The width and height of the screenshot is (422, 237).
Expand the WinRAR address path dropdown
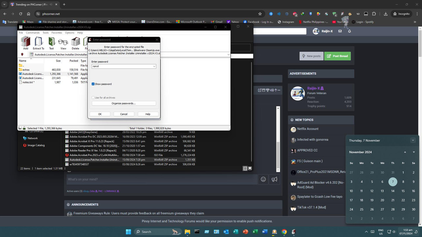point(228,55)
